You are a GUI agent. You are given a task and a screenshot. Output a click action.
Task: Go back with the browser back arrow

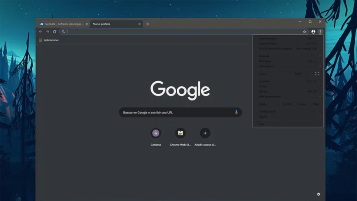point(41,32)
